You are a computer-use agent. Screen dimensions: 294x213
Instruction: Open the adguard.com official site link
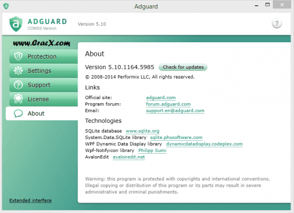click(x=161, y=97)
